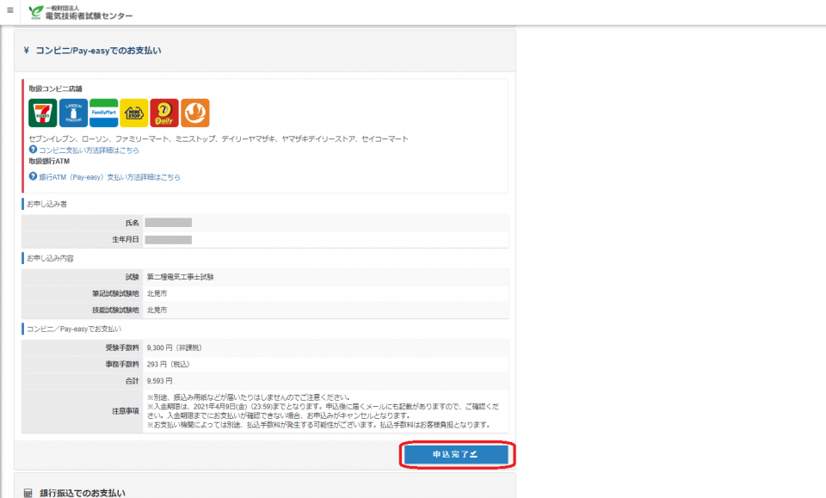Click the redacted 生年月日 value field
Viewport: 826px width, 498px height.
168,239
